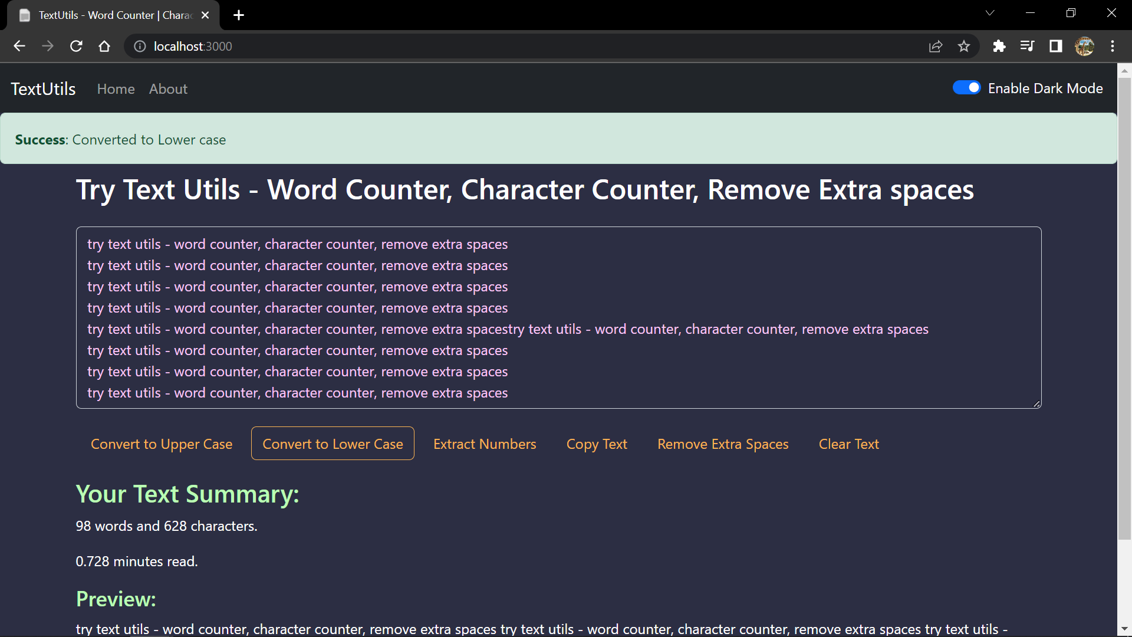Click the site information icon in address bar
The image size is (1132, 637).
click(x=139, y=46)
